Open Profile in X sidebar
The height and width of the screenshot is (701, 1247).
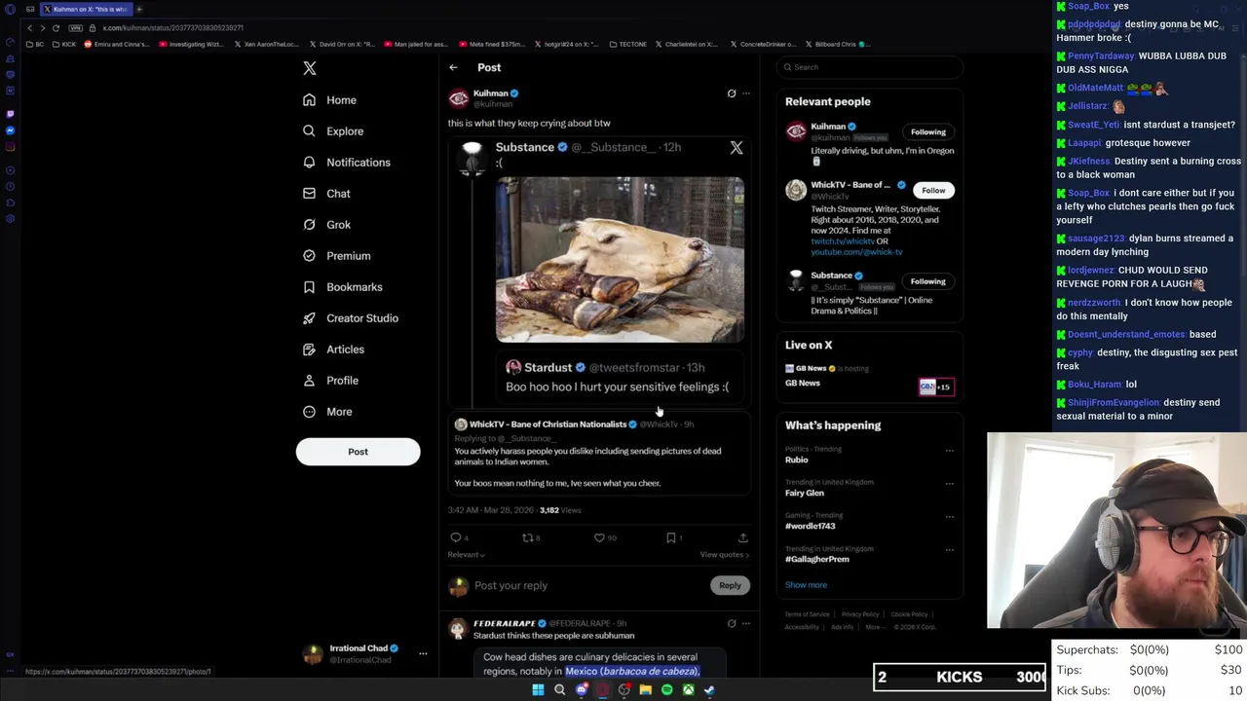pos(330,381)
